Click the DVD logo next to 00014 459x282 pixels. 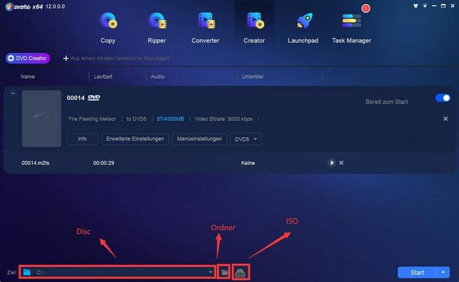[94, 98]
